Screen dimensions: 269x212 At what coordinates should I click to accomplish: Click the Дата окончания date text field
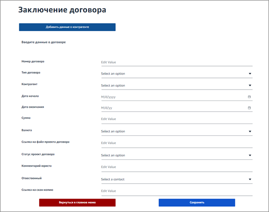173,108
